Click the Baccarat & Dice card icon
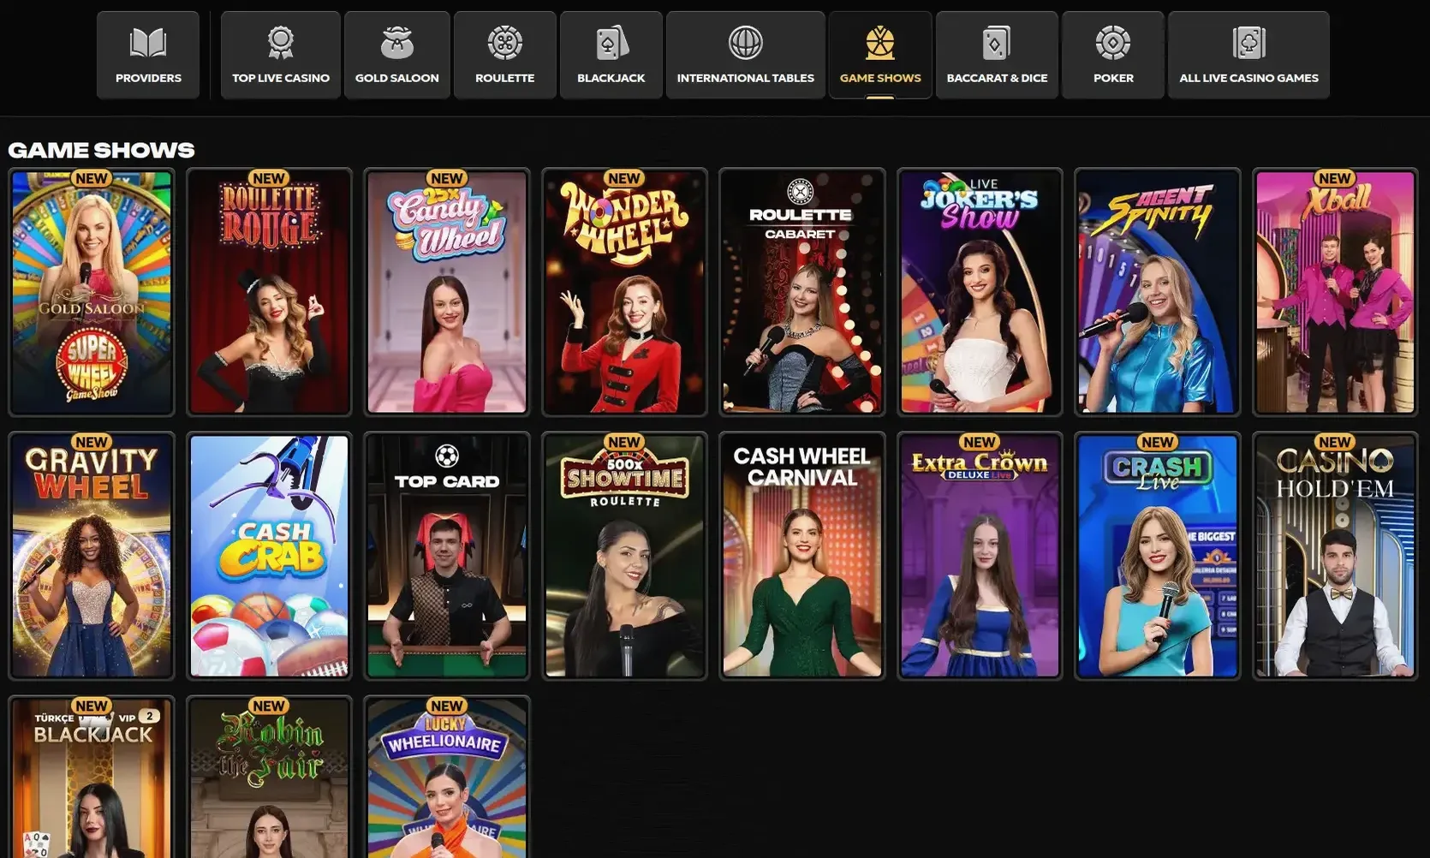This screenshot has height=858, width=1430. click(x=997, y=43)
